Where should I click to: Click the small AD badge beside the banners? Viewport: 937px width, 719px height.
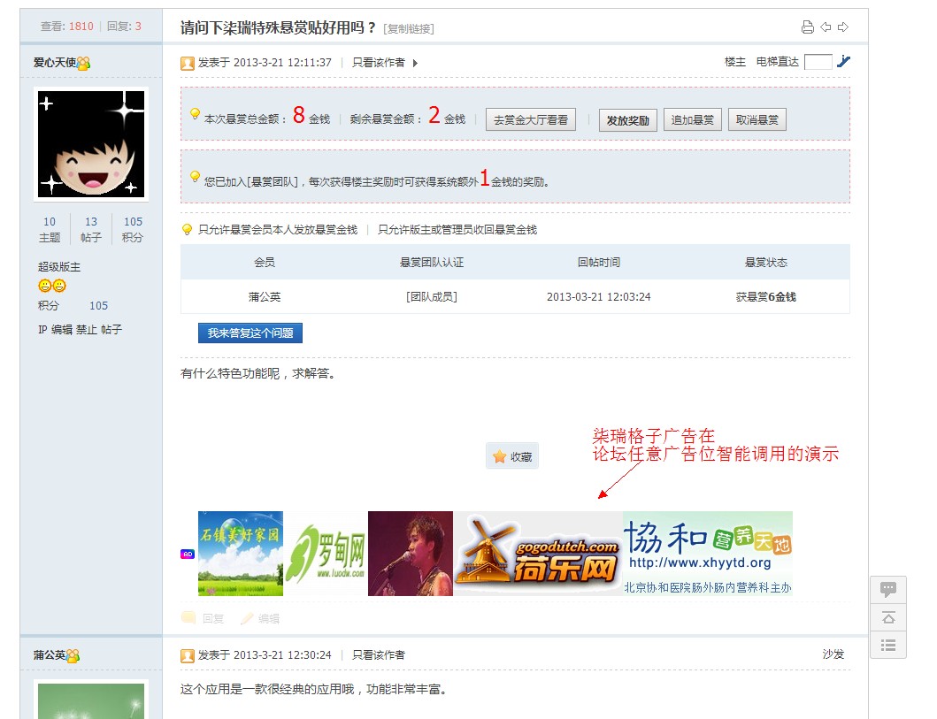[x=188, y=555]
